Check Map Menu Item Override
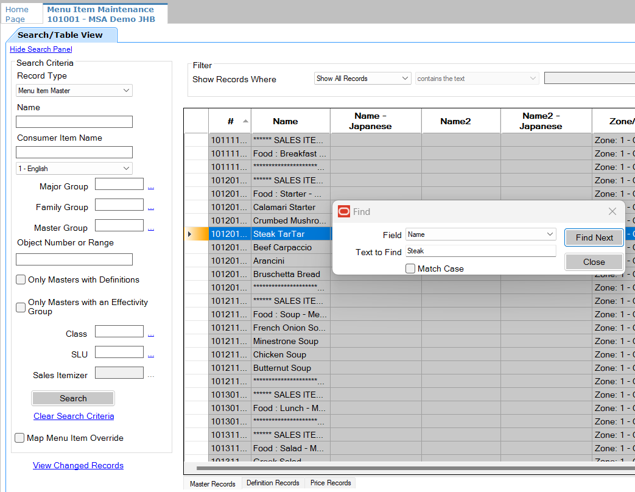 [x=20, y=438]
